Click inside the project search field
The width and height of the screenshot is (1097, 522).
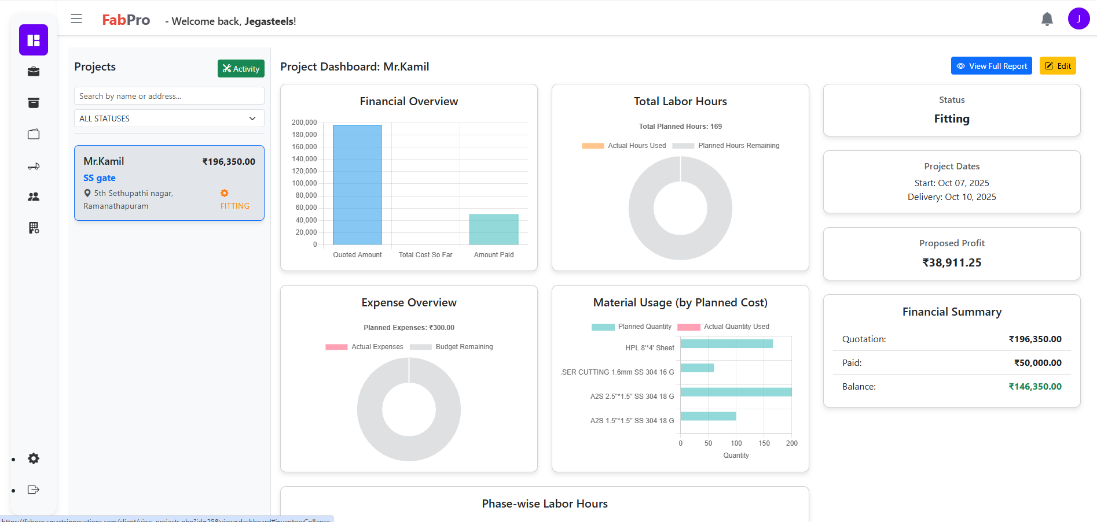pyautogui.click(x=168, y=95)
